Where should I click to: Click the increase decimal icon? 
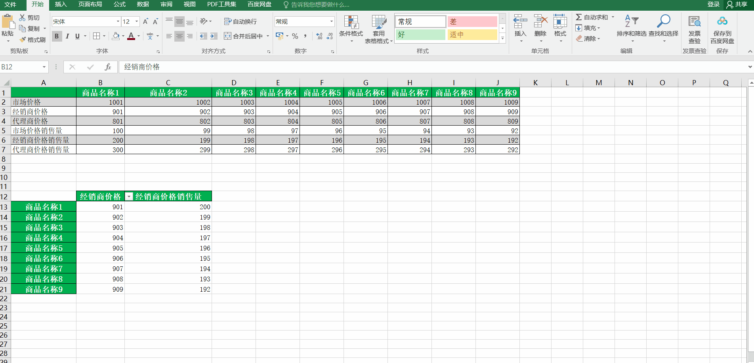(319, 36)
